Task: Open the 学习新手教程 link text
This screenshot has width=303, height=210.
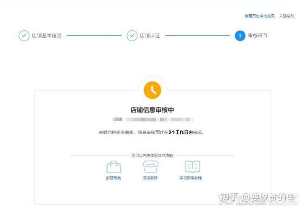Action: (190, 178)
